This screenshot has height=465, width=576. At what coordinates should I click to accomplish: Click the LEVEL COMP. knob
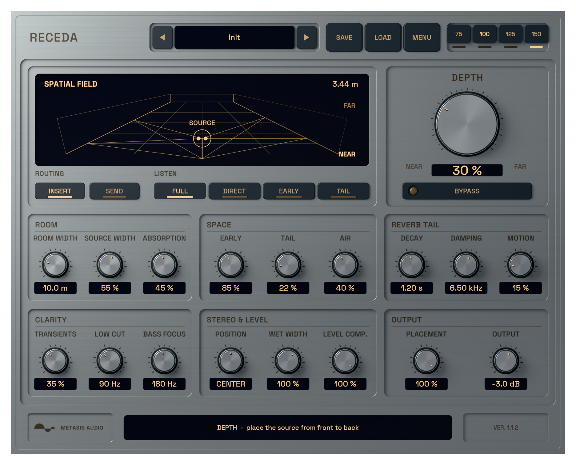pyautogui.click(x=345, y=361)
